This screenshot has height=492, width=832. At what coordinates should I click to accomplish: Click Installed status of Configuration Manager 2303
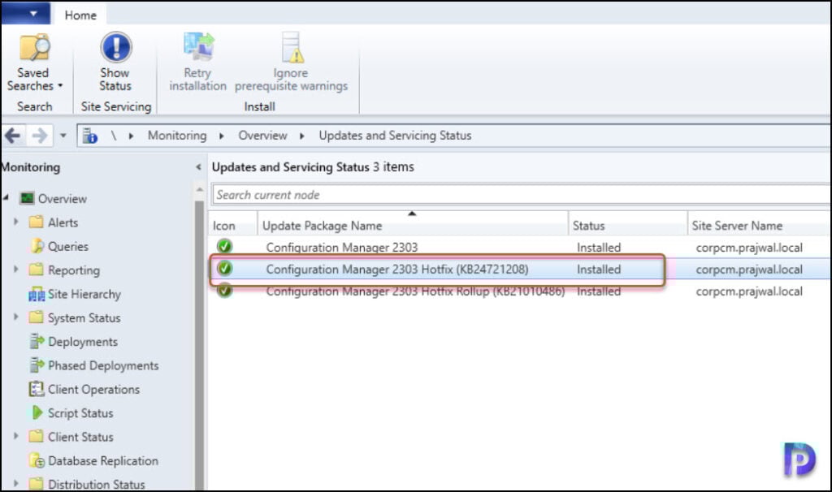pos(599,248)
